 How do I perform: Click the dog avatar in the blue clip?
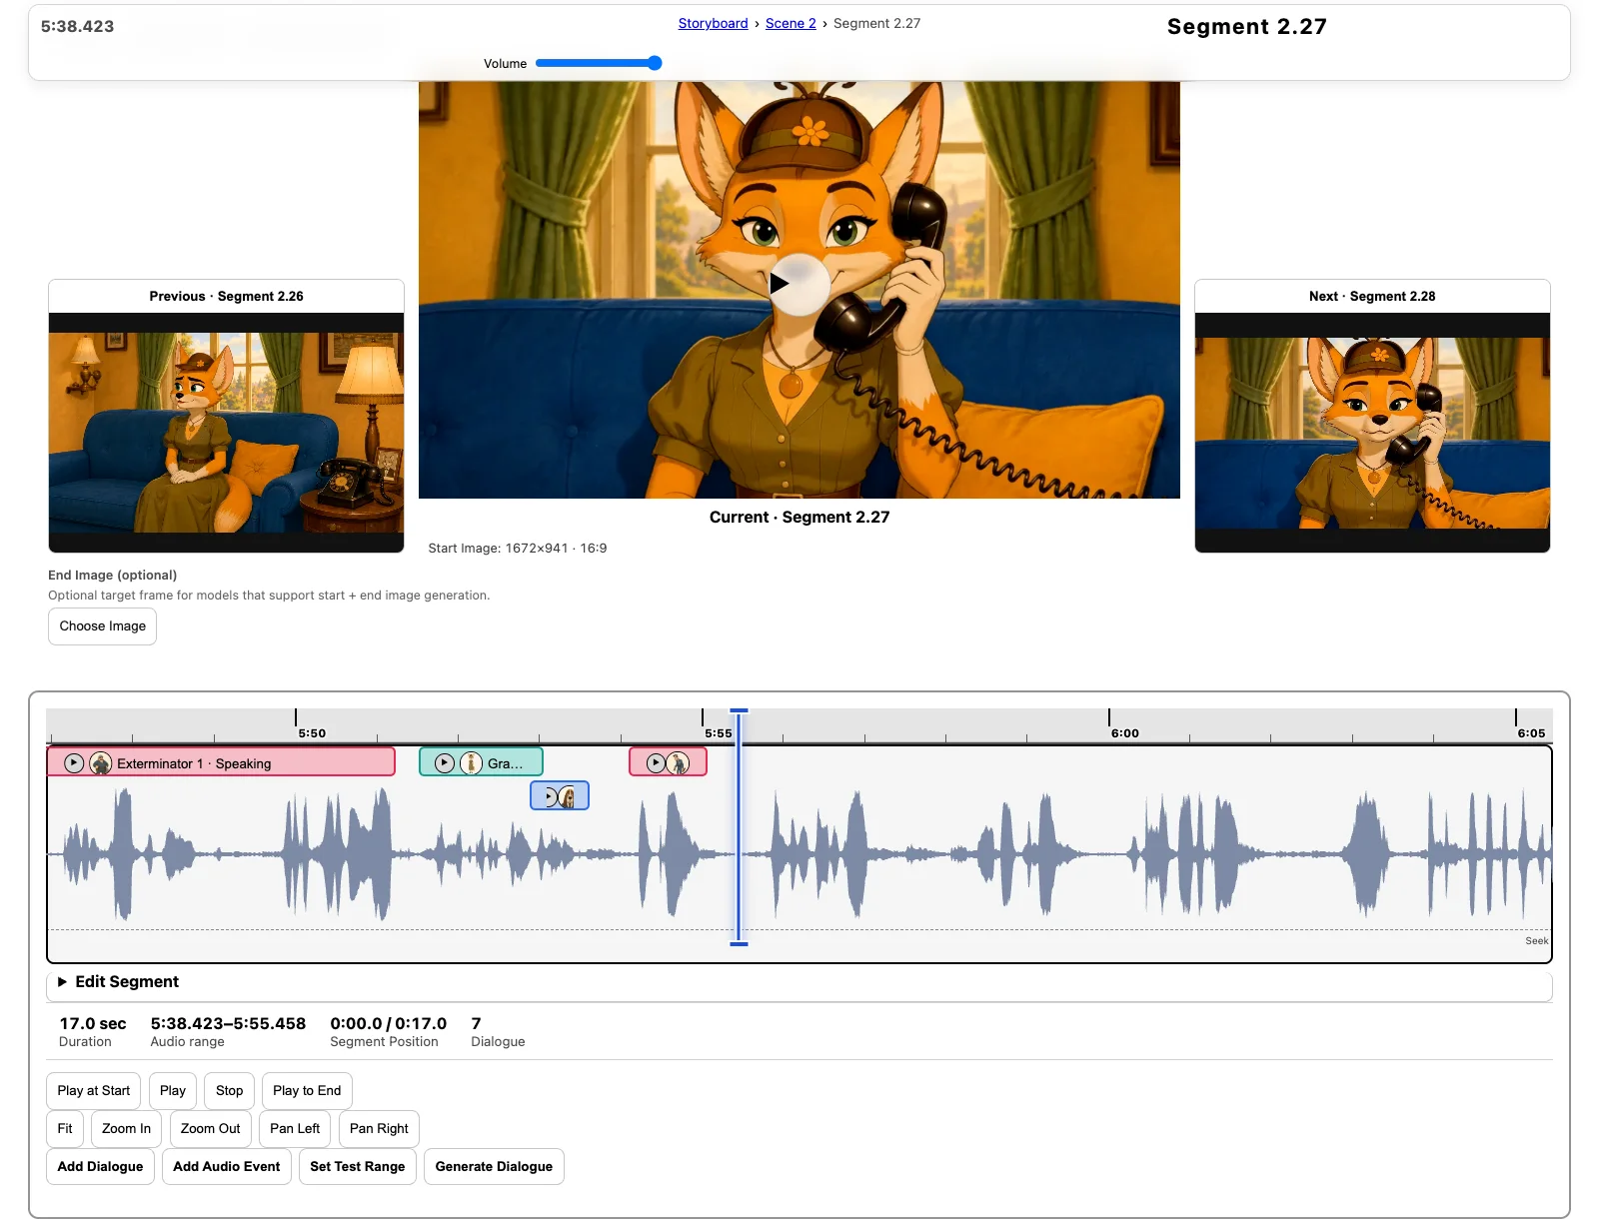(568, 797)
